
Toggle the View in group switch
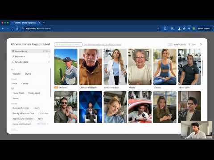pyautogui.click(x=170, y=44)
